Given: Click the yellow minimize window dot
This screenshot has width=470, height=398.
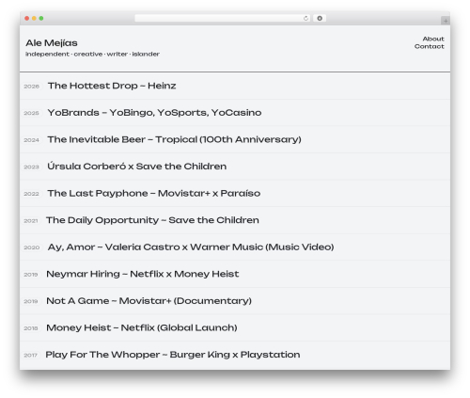Looking at the screenshot, I should (34, 19).
